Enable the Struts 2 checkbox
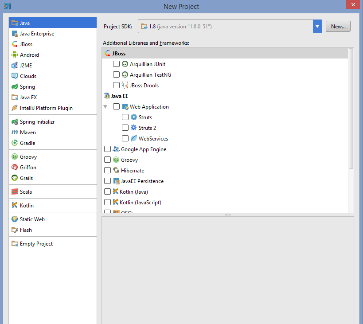 pos(125,128)
